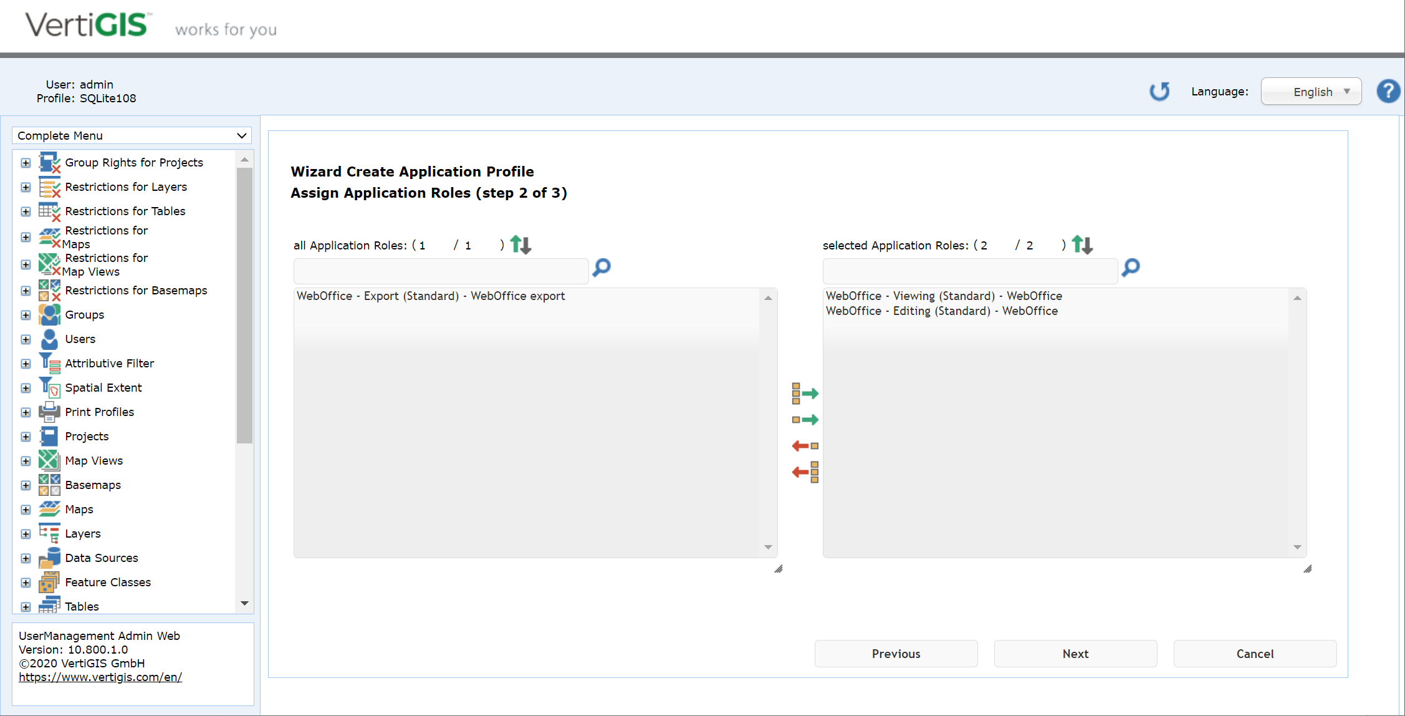1405x716 pixels.
Task: Open the Users section icon
Action: click(x=49, y=339)
